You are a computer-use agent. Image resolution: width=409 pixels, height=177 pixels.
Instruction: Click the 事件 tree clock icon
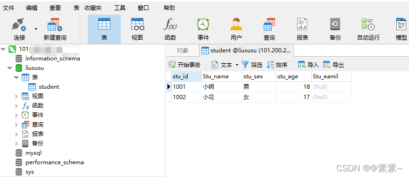pyautogui.click(x=25, y=115)
